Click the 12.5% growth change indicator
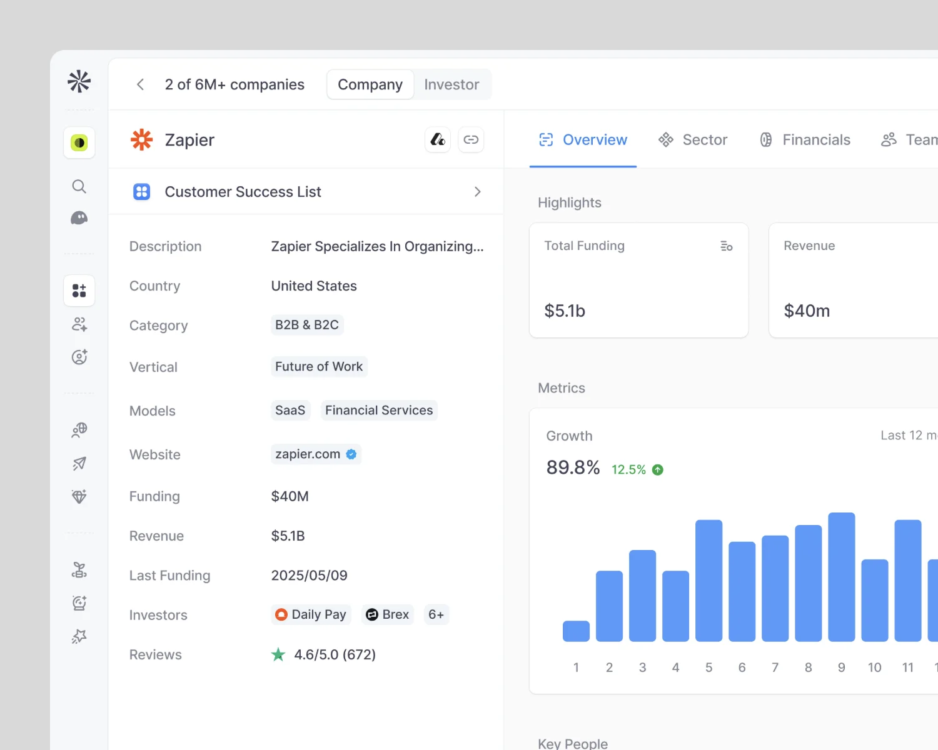Screen dimensions: 938x750 [637, 469]
